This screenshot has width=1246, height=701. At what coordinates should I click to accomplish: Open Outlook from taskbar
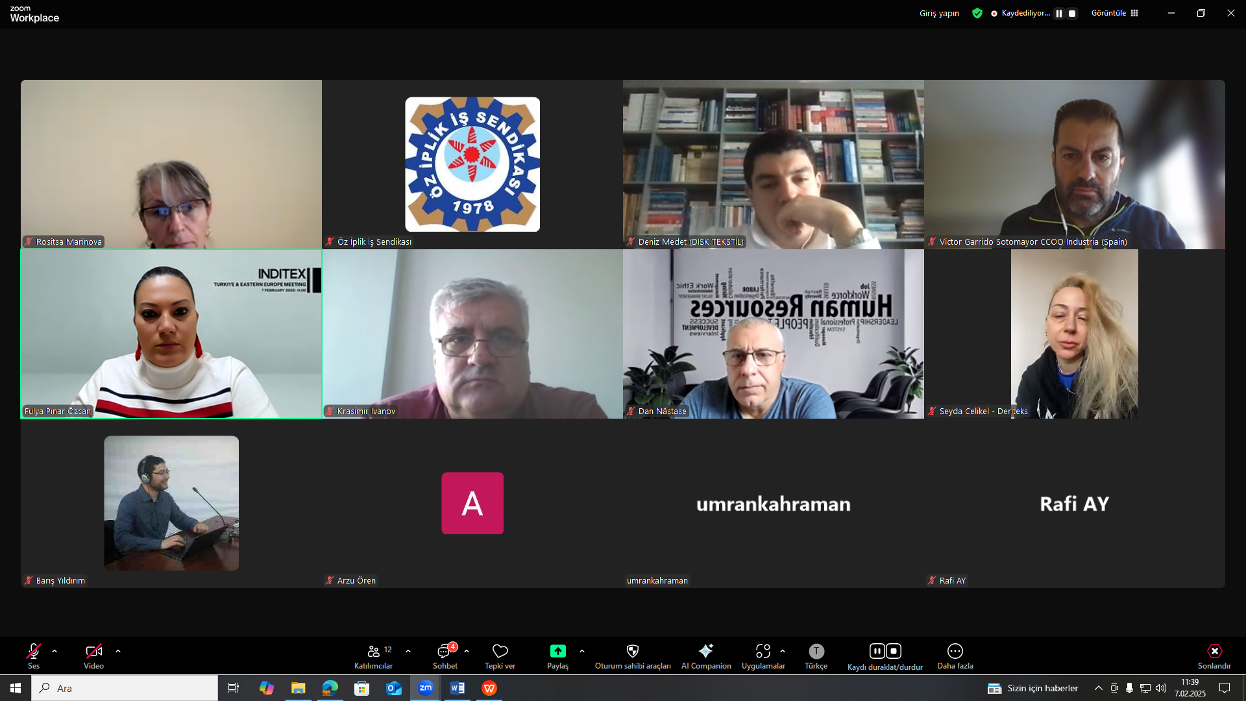point(394,688)
